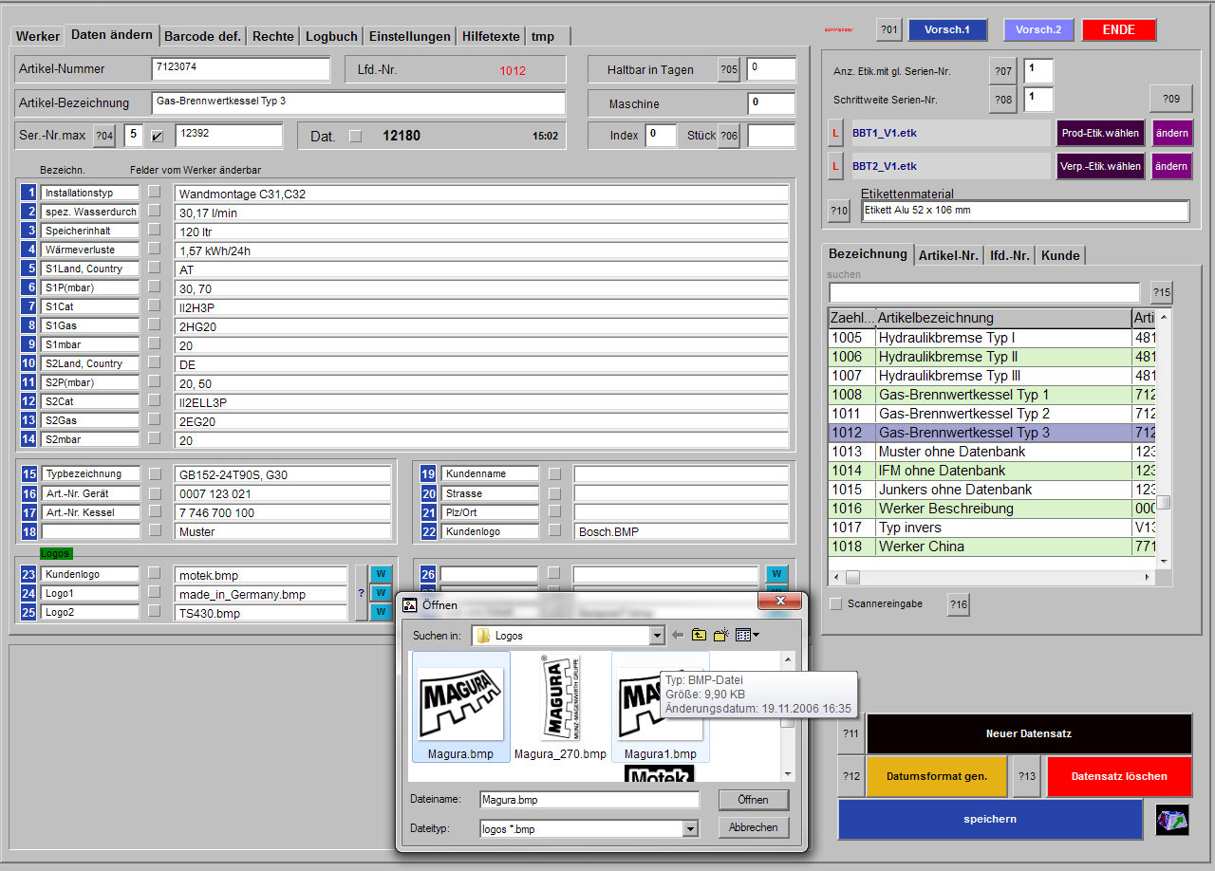The height and width of the screenshot is (871, 1215).
Task: Click the blue speichern button
Action: point(990,819)
